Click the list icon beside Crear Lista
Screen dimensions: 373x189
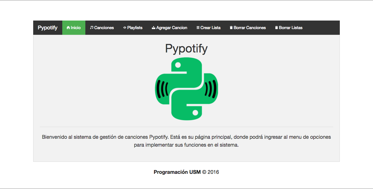click(x=198, y=28)
